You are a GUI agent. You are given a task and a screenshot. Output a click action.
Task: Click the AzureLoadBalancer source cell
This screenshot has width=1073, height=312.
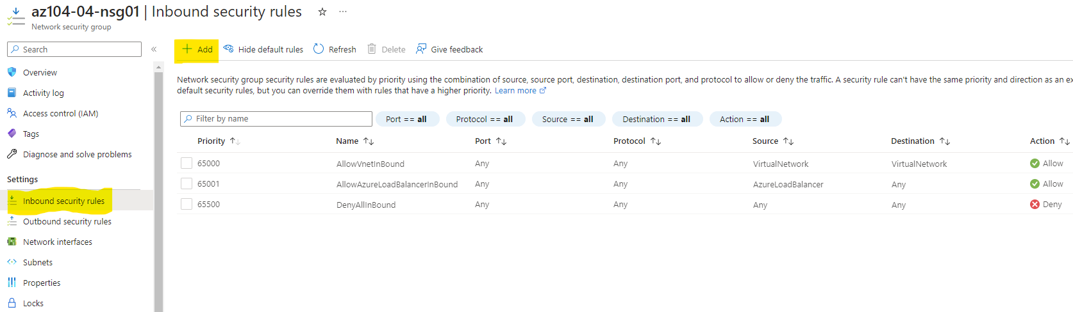click(x=788, y=185)
